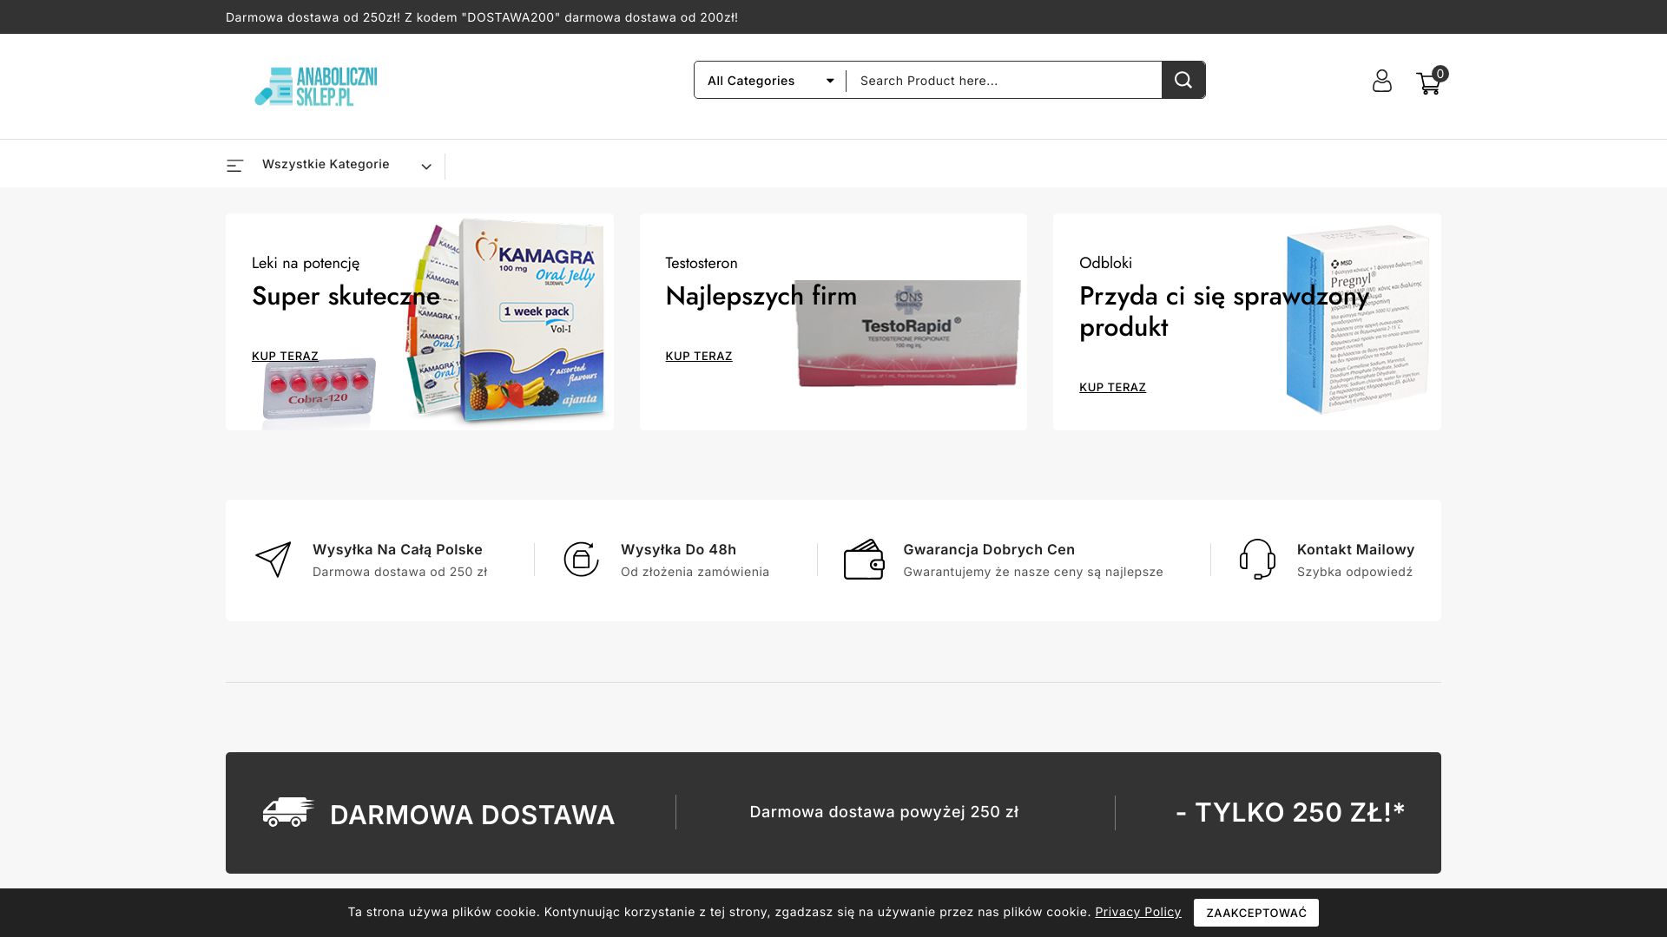Image resolution: width=1667 pixels, height=937 pixels.
Task: Click TYLKO 250 ZŁ!* banner text
Action: 1290,812
